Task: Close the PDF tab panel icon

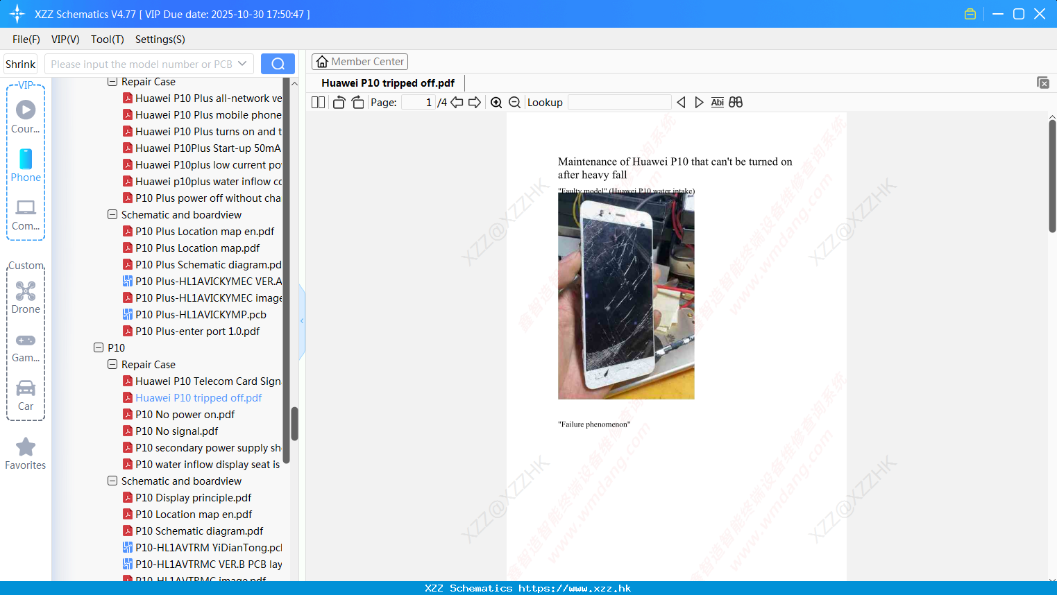Action: 1043,83
